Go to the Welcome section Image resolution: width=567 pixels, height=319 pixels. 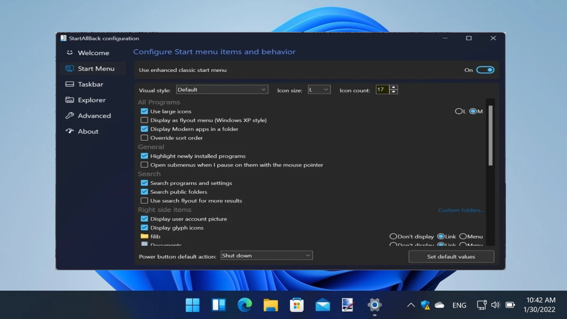tap(93, 53)
